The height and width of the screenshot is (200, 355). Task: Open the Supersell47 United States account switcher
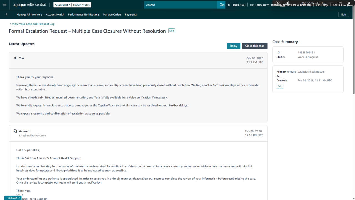72,5
